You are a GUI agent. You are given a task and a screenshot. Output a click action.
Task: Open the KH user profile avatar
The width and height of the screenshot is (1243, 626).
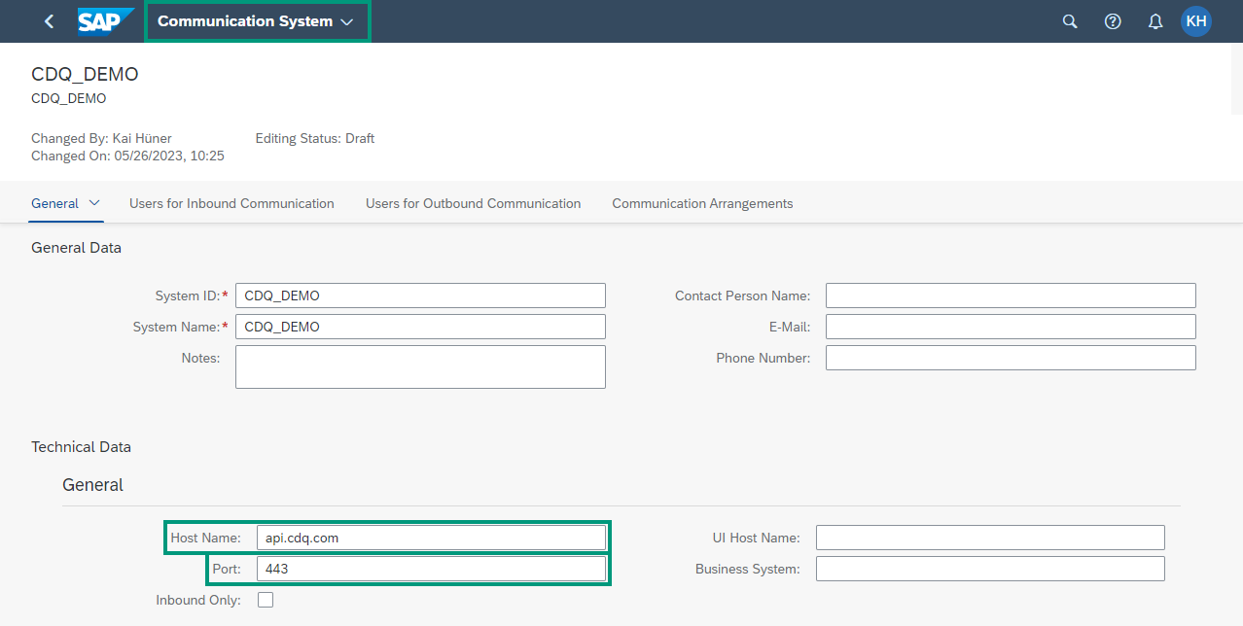1195,20
